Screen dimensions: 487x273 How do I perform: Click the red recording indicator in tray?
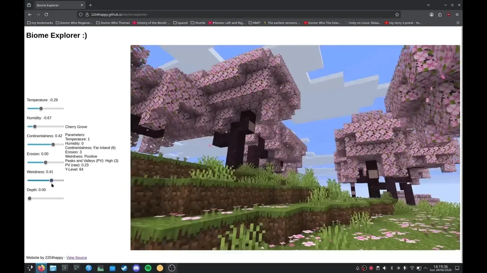[371, 268]
